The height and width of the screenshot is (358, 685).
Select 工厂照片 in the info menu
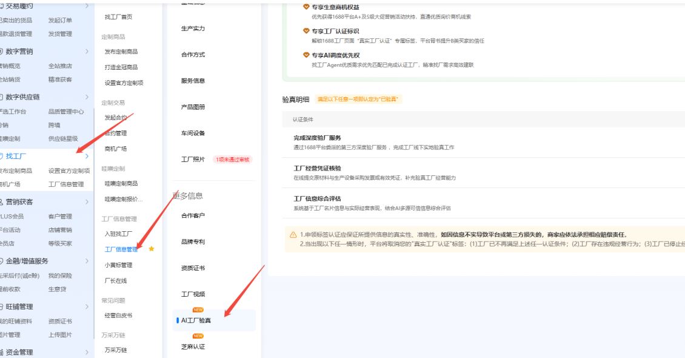pyautogui.click(x=193, y=160)
